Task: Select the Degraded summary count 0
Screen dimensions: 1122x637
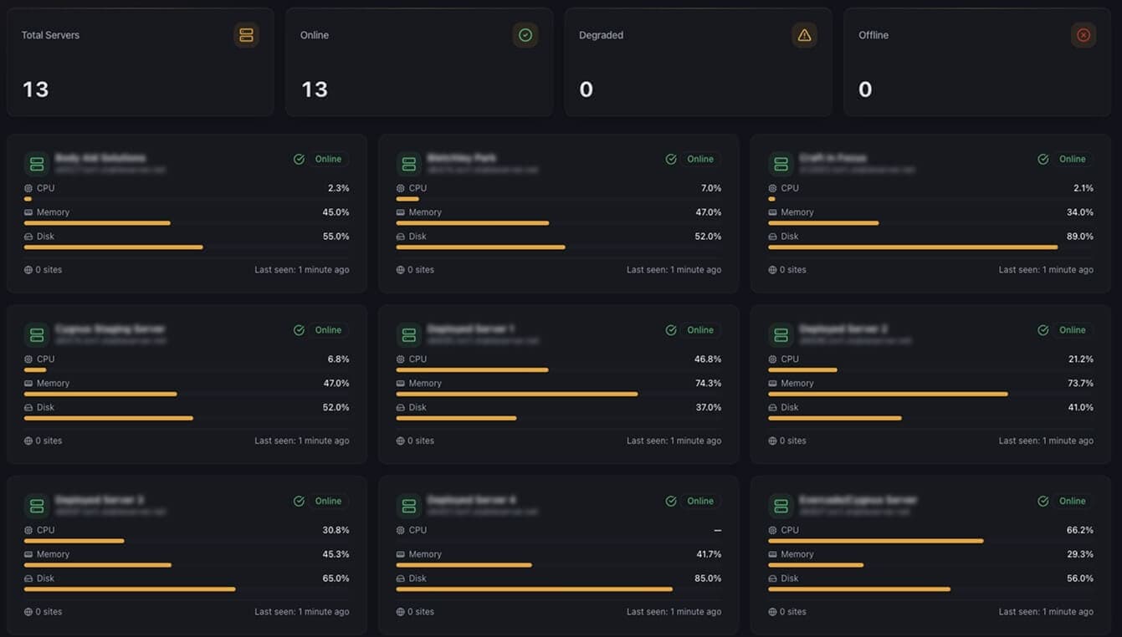Action: point(586,89)
